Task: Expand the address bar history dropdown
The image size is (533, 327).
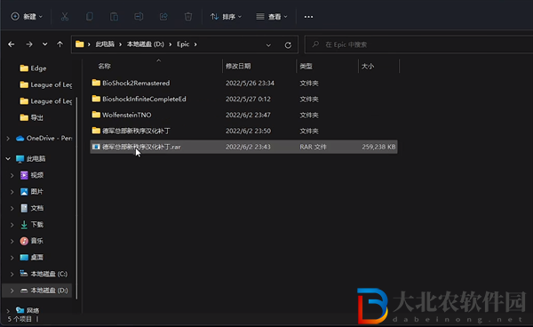Action: (268, 44)
